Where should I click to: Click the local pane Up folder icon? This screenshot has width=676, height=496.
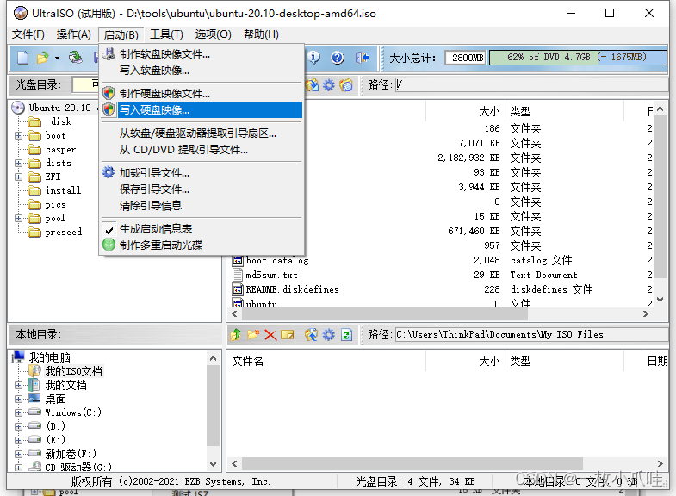pos(236,334)
